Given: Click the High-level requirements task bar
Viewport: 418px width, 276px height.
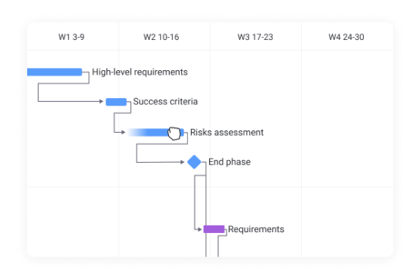Looking at the screenshot, I should tap(54, 72).
